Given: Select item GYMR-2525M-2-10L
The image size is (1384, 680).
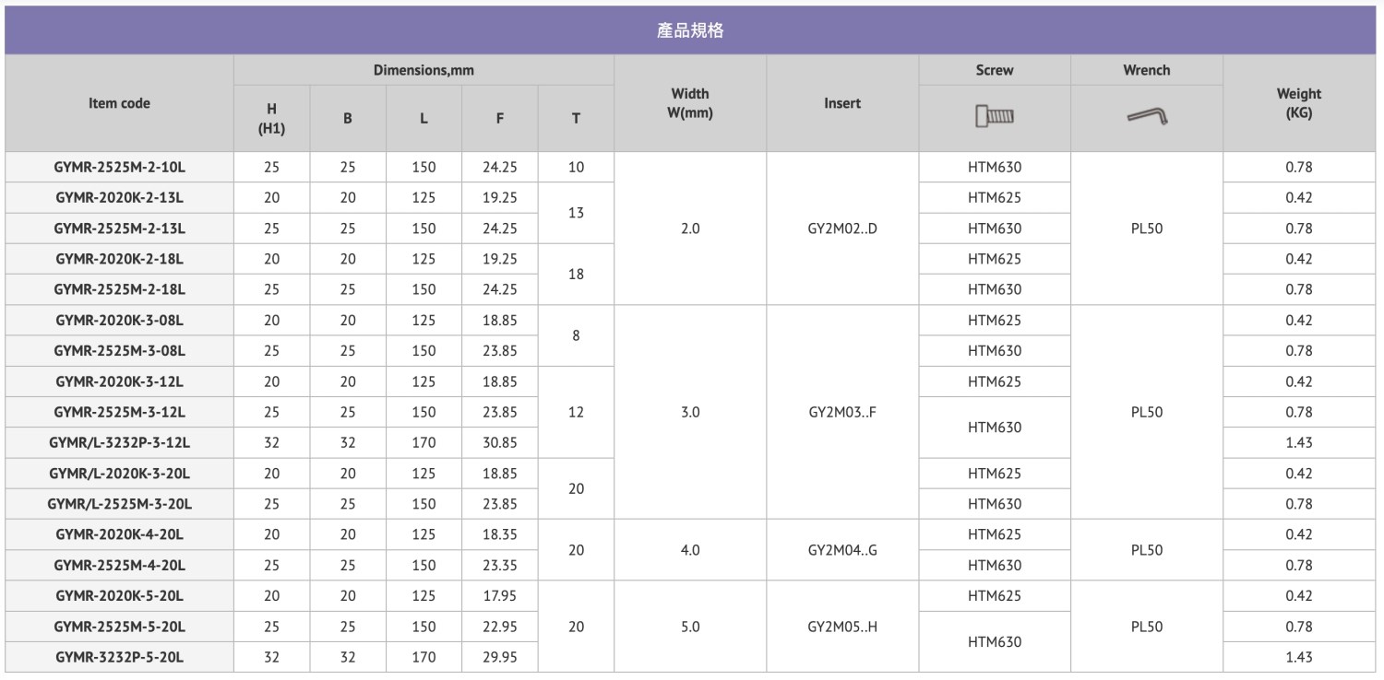Looking at the screenshot, I should pyautogui.click(x=119, y=168).
